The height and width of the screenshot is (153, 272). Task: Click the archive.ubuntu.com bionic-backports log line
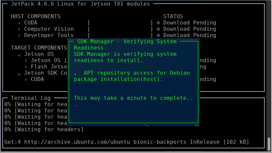click(127, 142)
